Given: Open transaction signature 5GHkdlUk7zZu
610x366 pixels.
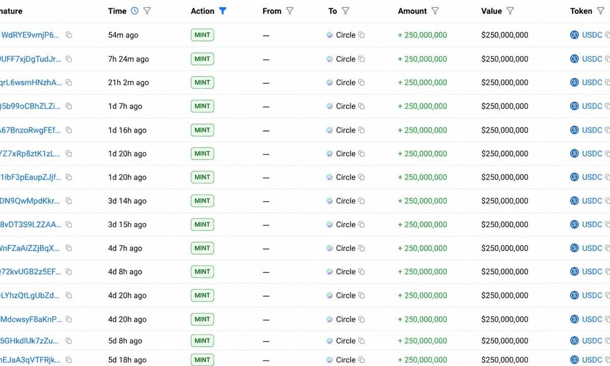Looking at the screenshot, I should click(29, 341).
